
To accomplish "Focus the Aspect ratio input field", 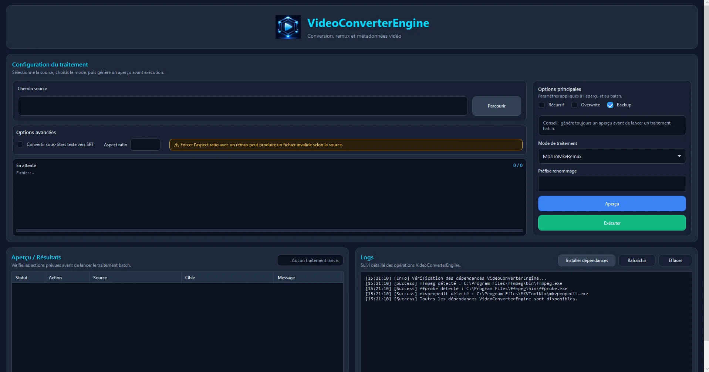I will (x=145, y=144).
